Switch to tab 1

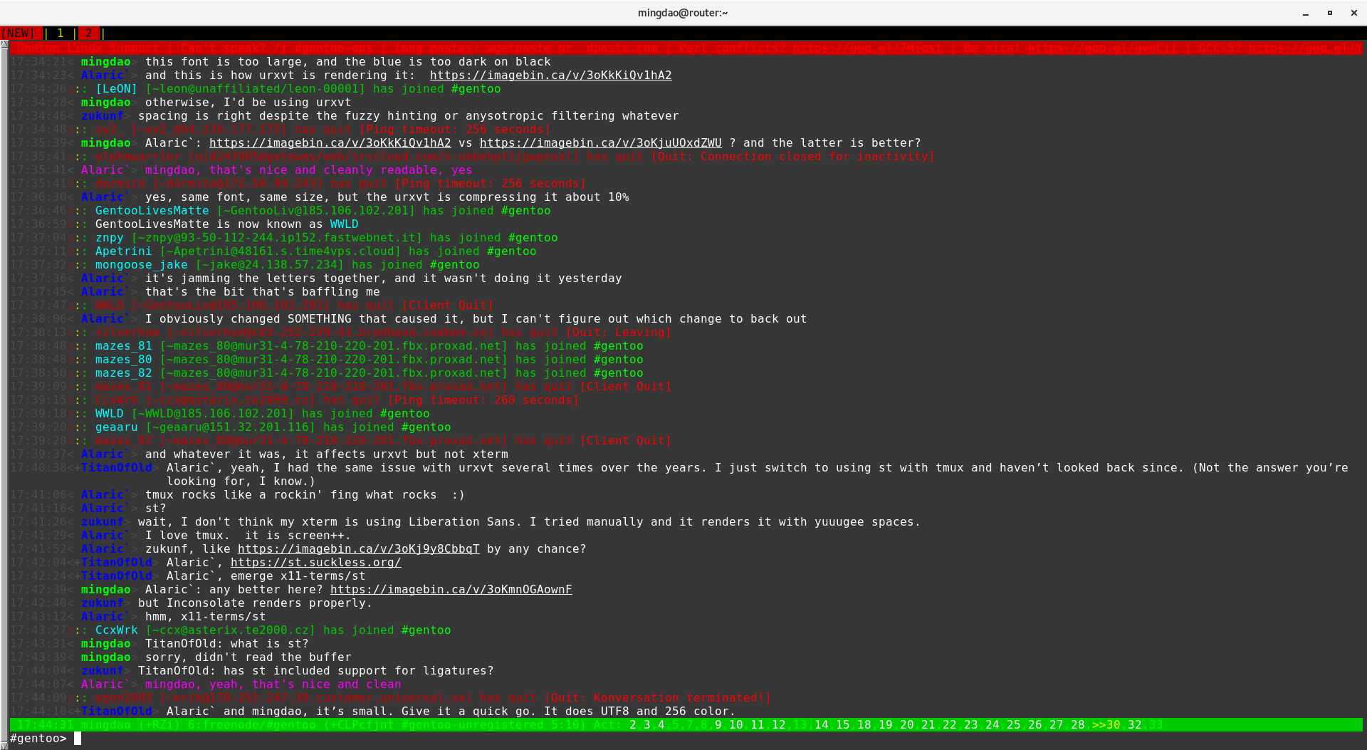61,33
